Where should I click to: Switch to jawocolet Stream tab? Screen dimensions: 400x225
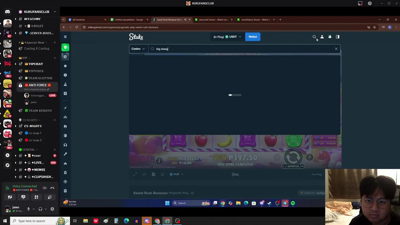(x=213, y=20)
